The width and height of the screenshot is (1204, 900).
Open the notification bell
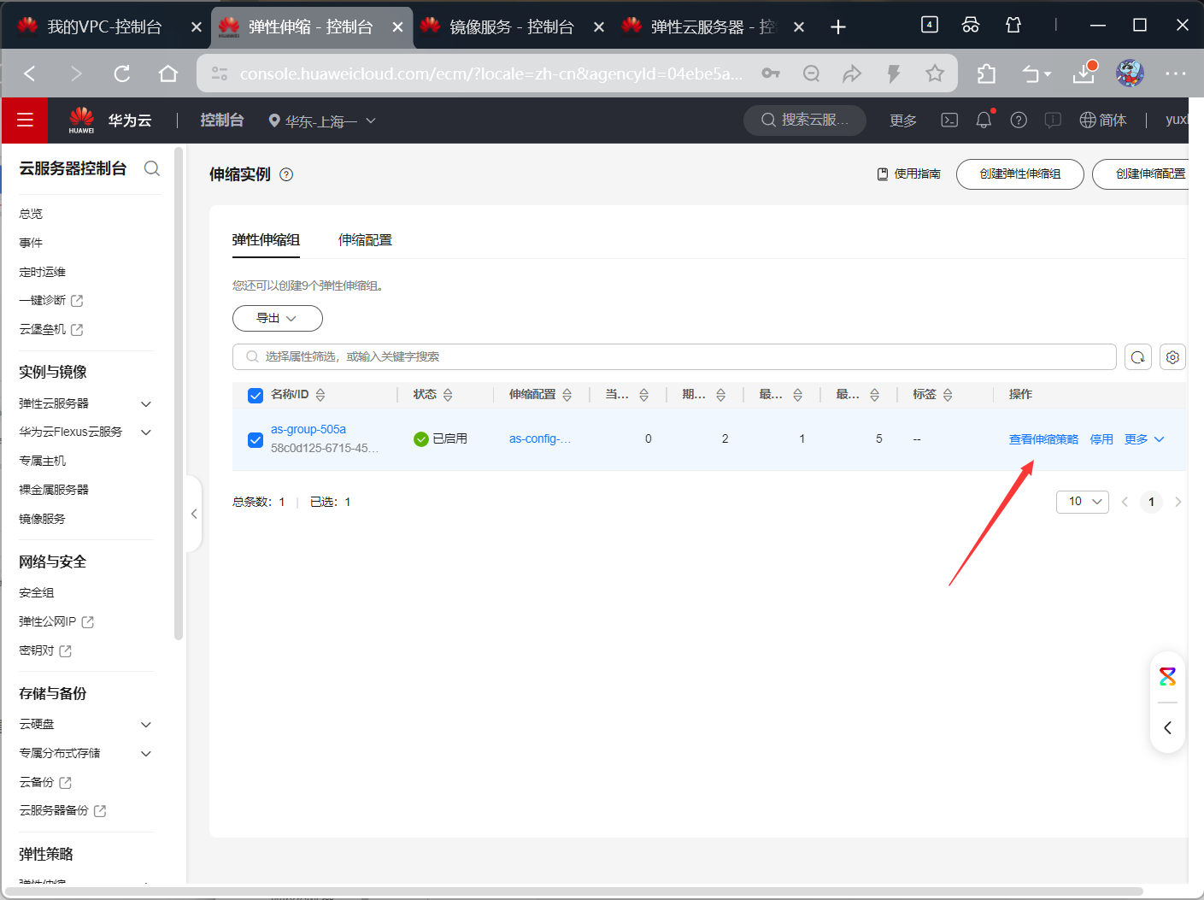[x=984, y=120]
